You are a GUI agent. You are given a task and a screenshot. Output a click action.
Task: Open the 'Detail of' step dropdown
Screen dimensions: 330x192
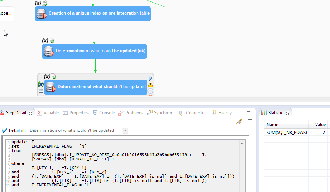pyautogui.click(x=125, y=131)
